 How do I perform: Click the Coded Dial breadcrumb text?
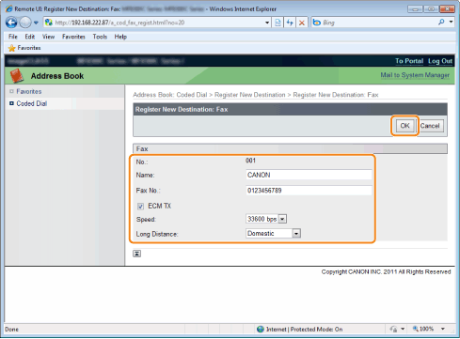point(192,95)
